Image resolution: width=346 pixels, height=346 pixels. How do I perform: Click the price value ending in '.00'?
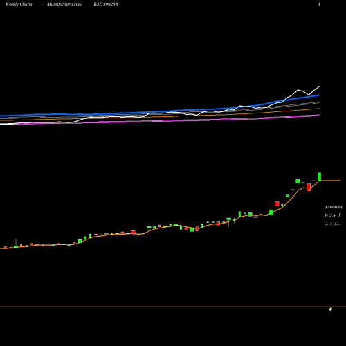tap(334, 207)
